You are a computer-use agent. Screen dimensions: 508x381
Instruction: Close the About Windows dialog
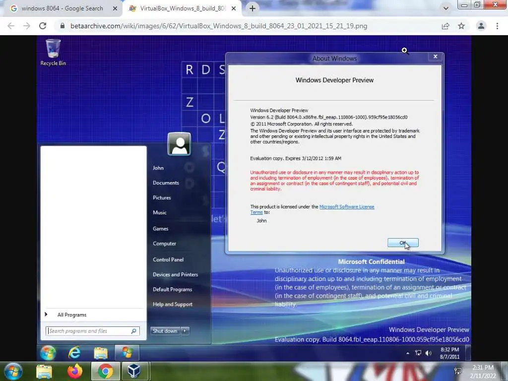click(436, 57)
